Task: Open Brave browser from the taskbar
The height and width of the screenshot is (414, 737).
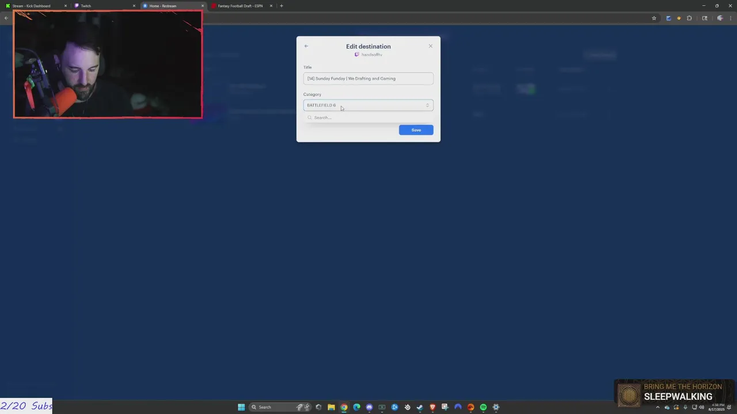Action: [432, 407]
